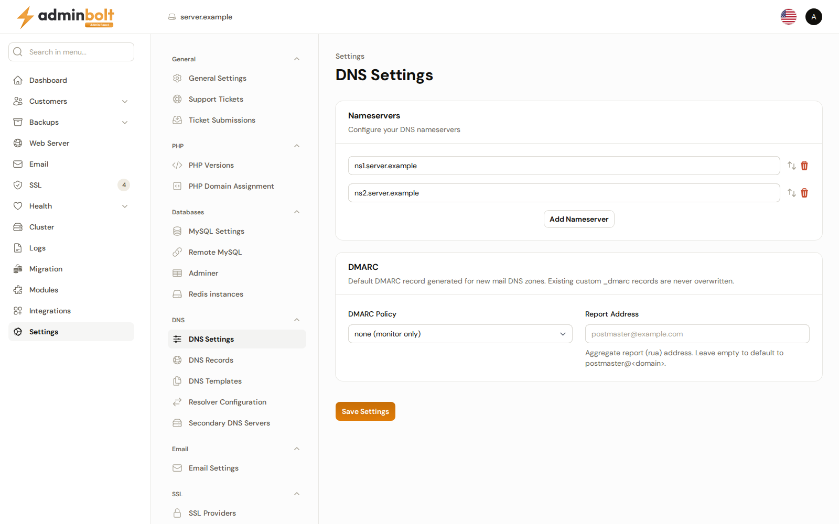Expand the Customers menu chevron

[x=125, y=101]
